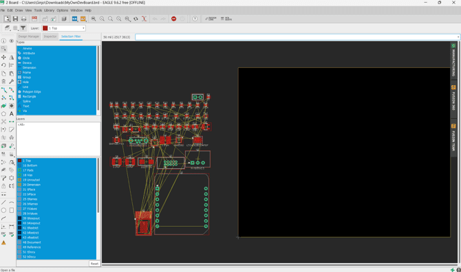The image size is (461, 272).
Task: Select the 41 tRestrict layer row
Action: coord(56,227)
